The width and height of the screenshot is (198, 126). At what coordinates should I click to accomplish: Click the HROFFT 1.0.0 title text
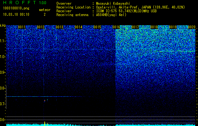25,3
